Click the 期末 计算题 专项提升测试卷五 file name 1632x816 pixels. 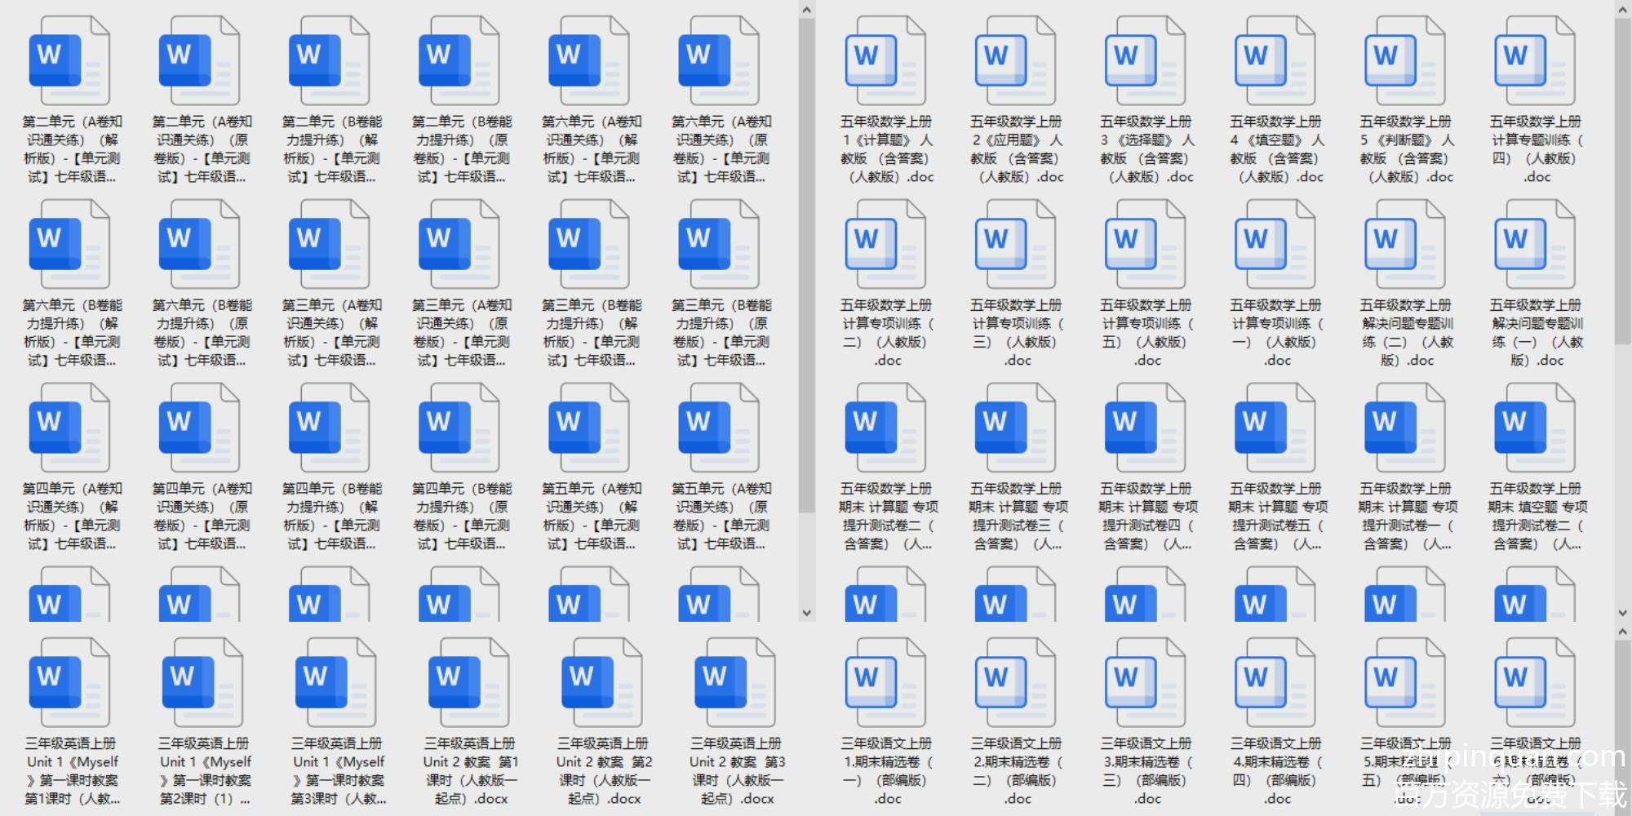pos(1278,517)
